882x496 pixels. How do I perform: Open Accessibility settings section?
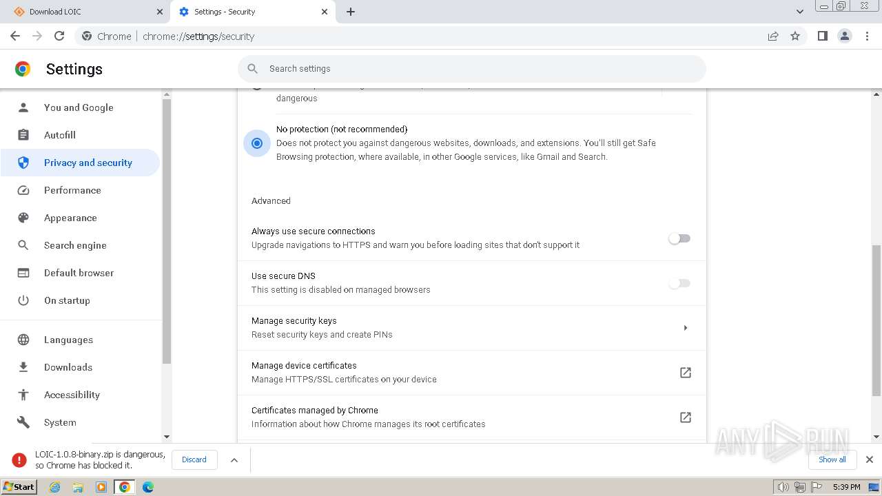coord(80,395)
